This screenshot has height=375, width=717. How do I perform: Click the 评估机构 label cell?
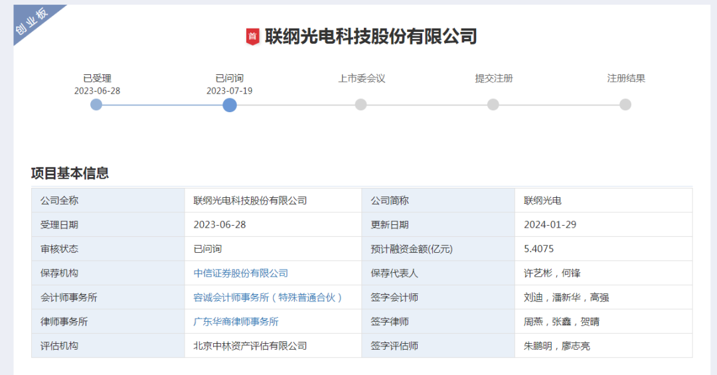coord(108,346)
